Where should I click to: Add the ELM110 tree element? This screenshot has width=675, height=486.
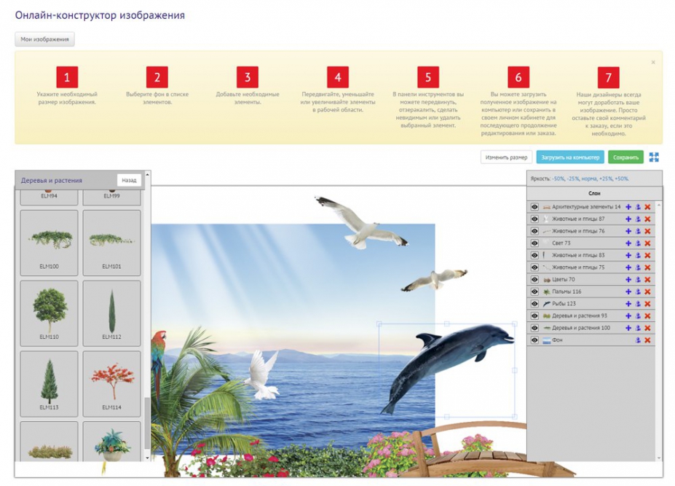(49, 313)
